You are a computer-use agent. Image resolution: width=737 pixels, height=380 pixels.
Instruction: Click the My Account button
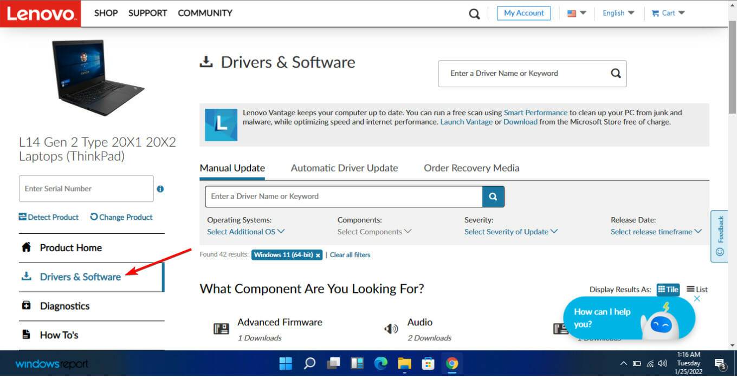click(523, 13)
